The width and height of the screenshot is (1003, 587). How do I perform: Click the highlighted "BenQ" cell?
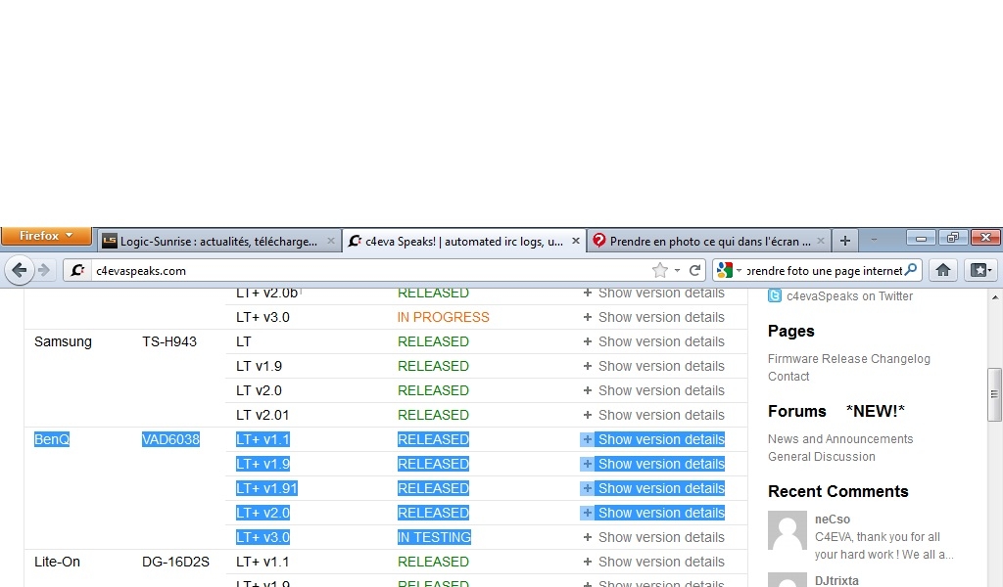tap(52, 439)
